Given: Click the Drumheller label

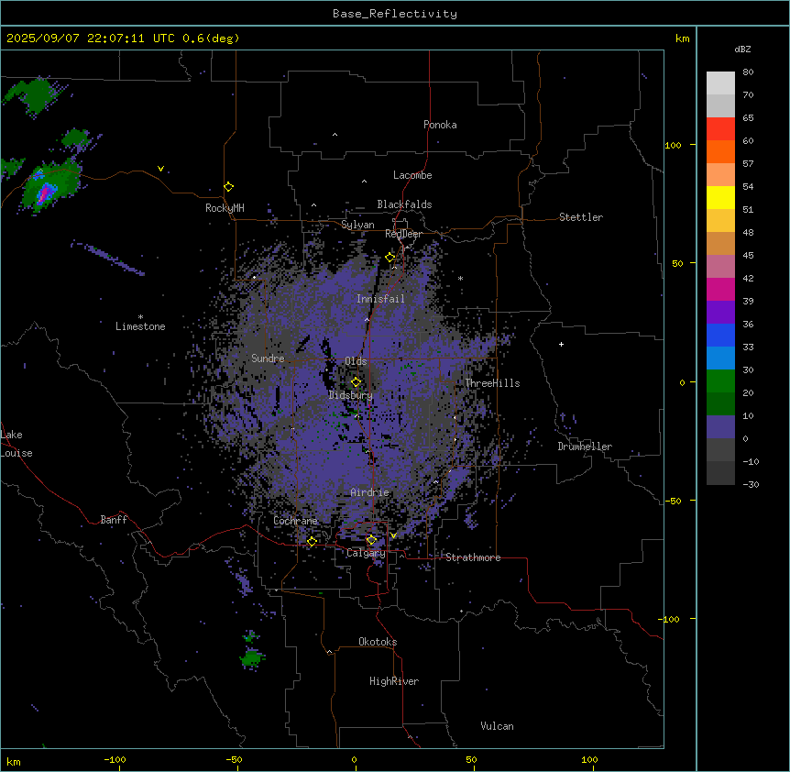Looking at the screenshot, I should [x=585, y=447].
